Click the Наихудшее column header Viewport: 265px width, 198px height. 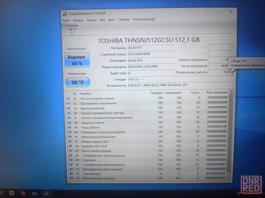173,93
